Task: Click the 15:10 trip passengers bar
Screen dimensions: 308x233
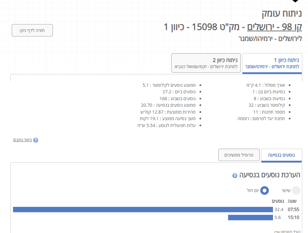Action: (x=250, y=218)
